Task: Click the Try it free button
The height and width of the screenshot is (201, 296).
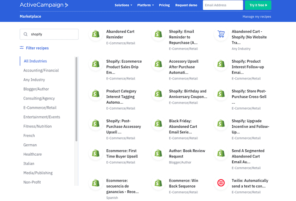Action: click(x=258, y=5)
